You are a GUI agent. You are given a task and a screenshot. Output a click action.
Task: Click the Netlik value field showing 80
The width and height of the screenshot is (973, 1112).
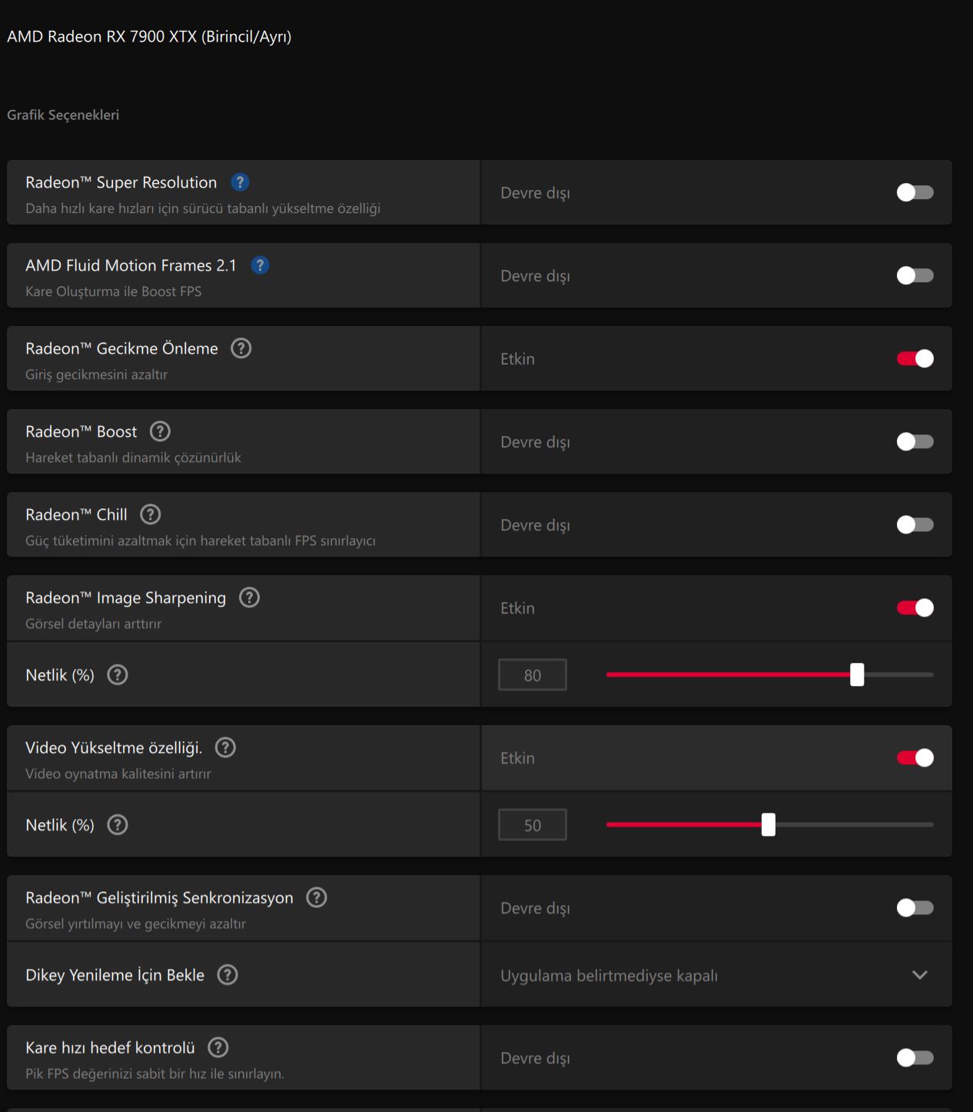click(x=533, y=675)
